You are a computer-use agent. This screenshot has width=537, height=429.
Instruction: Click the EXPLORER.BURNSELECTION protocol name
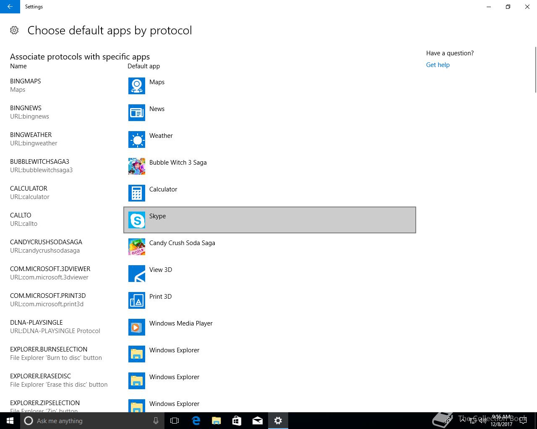49,349
